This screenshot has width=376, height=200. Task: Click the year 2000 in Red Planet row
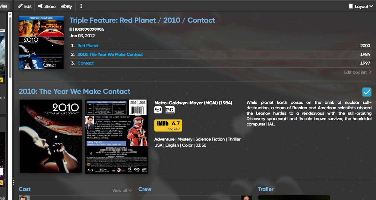tap(365, 46)
